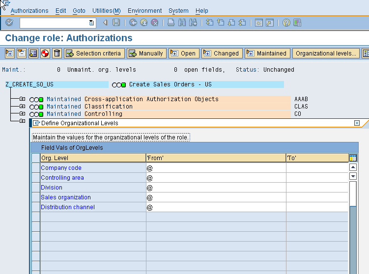Screen dimensions: 369x274
Task: Click the yellow Exit arrow icon
Action: (x=144, y=23)
